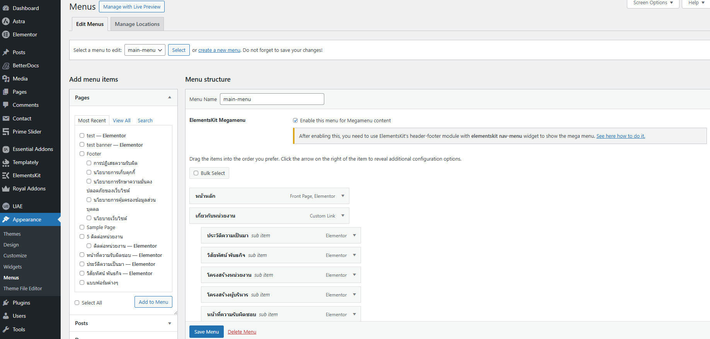710x339 pixels.
Task: Open the main-menu selection dropdown
Action: pyautogui.click(x=145, y=50)
